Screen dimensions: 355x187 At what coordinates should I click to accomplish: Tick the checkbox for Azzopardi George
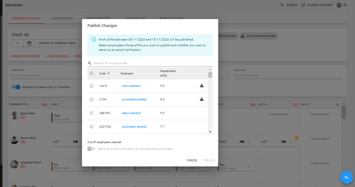tap(91, 127)
